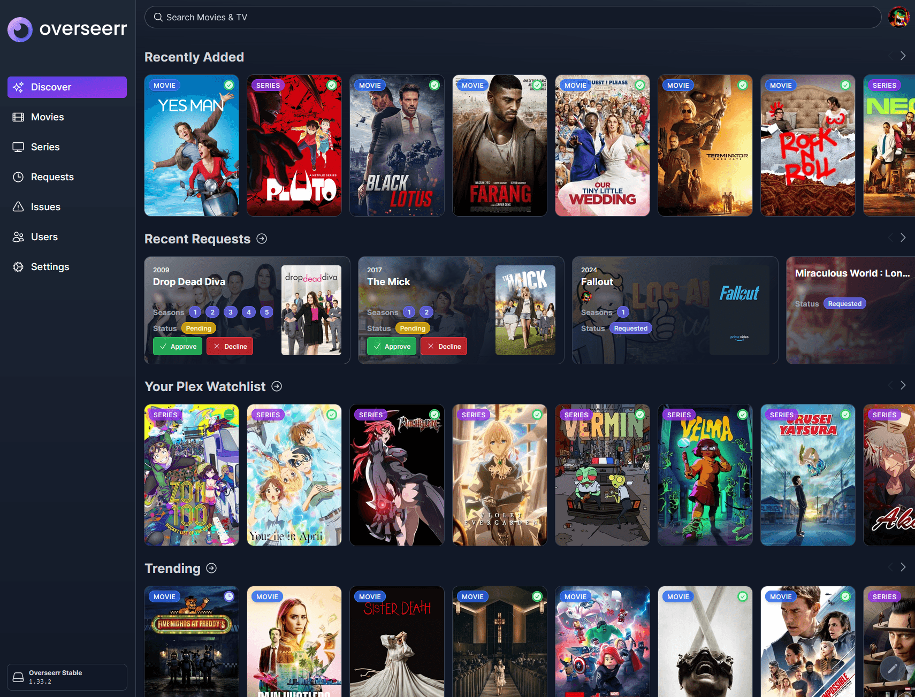The height and width of the screenshot is (697, 915).
Task: Open Settings from the sidebar
Action: click(x=67, y=267)
